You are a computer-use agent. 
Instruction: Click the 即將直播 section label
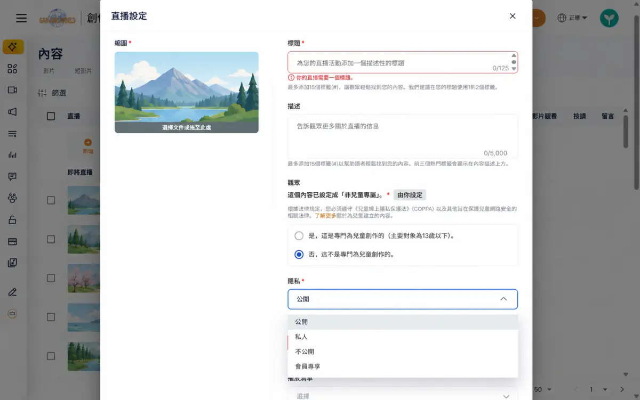point(80,173)
